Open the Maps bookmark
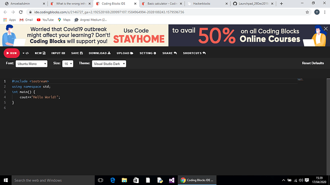The image size is (330, 185). click(x=64, y=20)
